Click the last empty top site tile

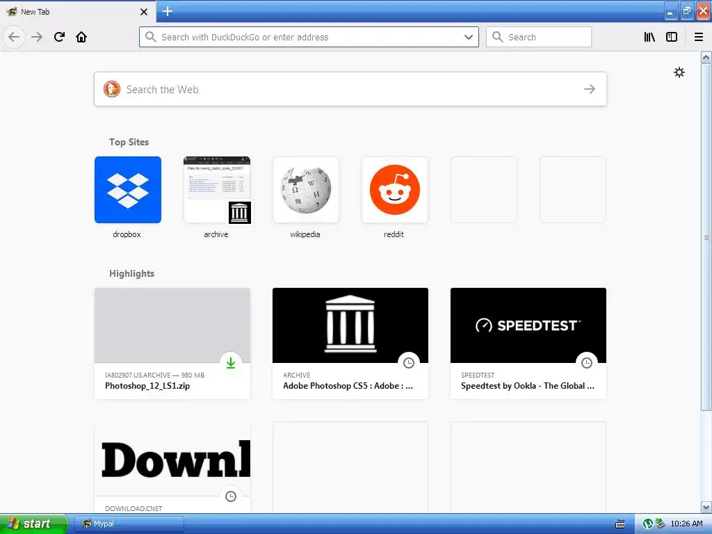[x=573, y=190]
